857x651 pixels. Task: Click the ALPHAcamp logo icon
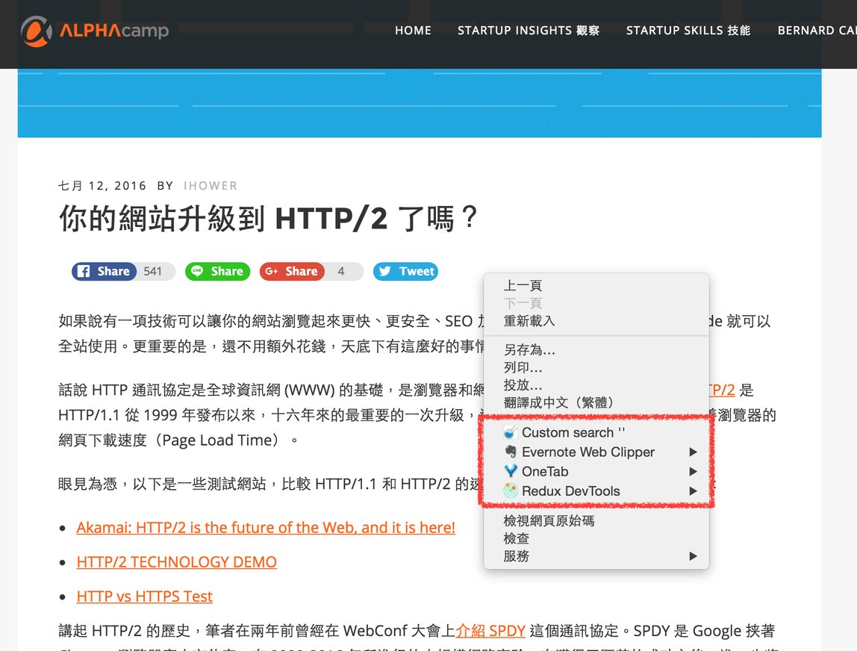click(x=36, y=31)
